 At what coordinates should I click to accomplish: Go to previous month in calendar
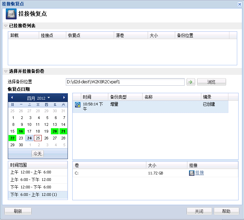12,98
